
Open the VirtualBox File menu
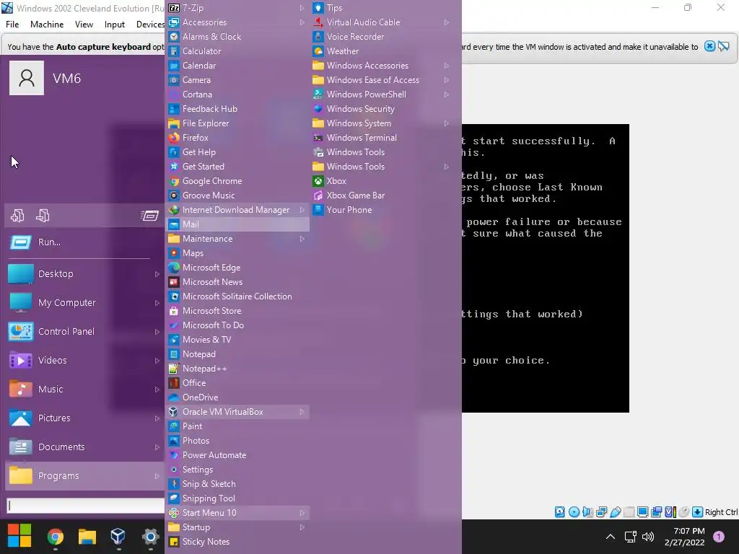coord(12,25)
